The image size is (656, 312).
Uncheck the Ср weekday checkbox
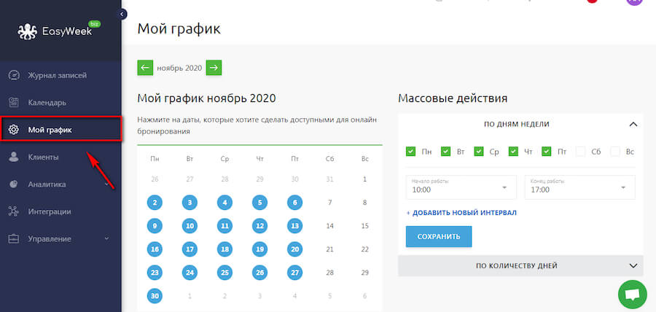[479, 152]
